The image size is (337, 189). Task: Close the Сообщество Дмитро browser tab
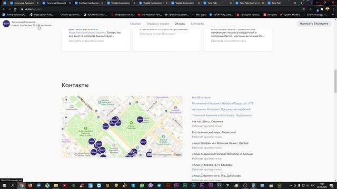point(102,3)
